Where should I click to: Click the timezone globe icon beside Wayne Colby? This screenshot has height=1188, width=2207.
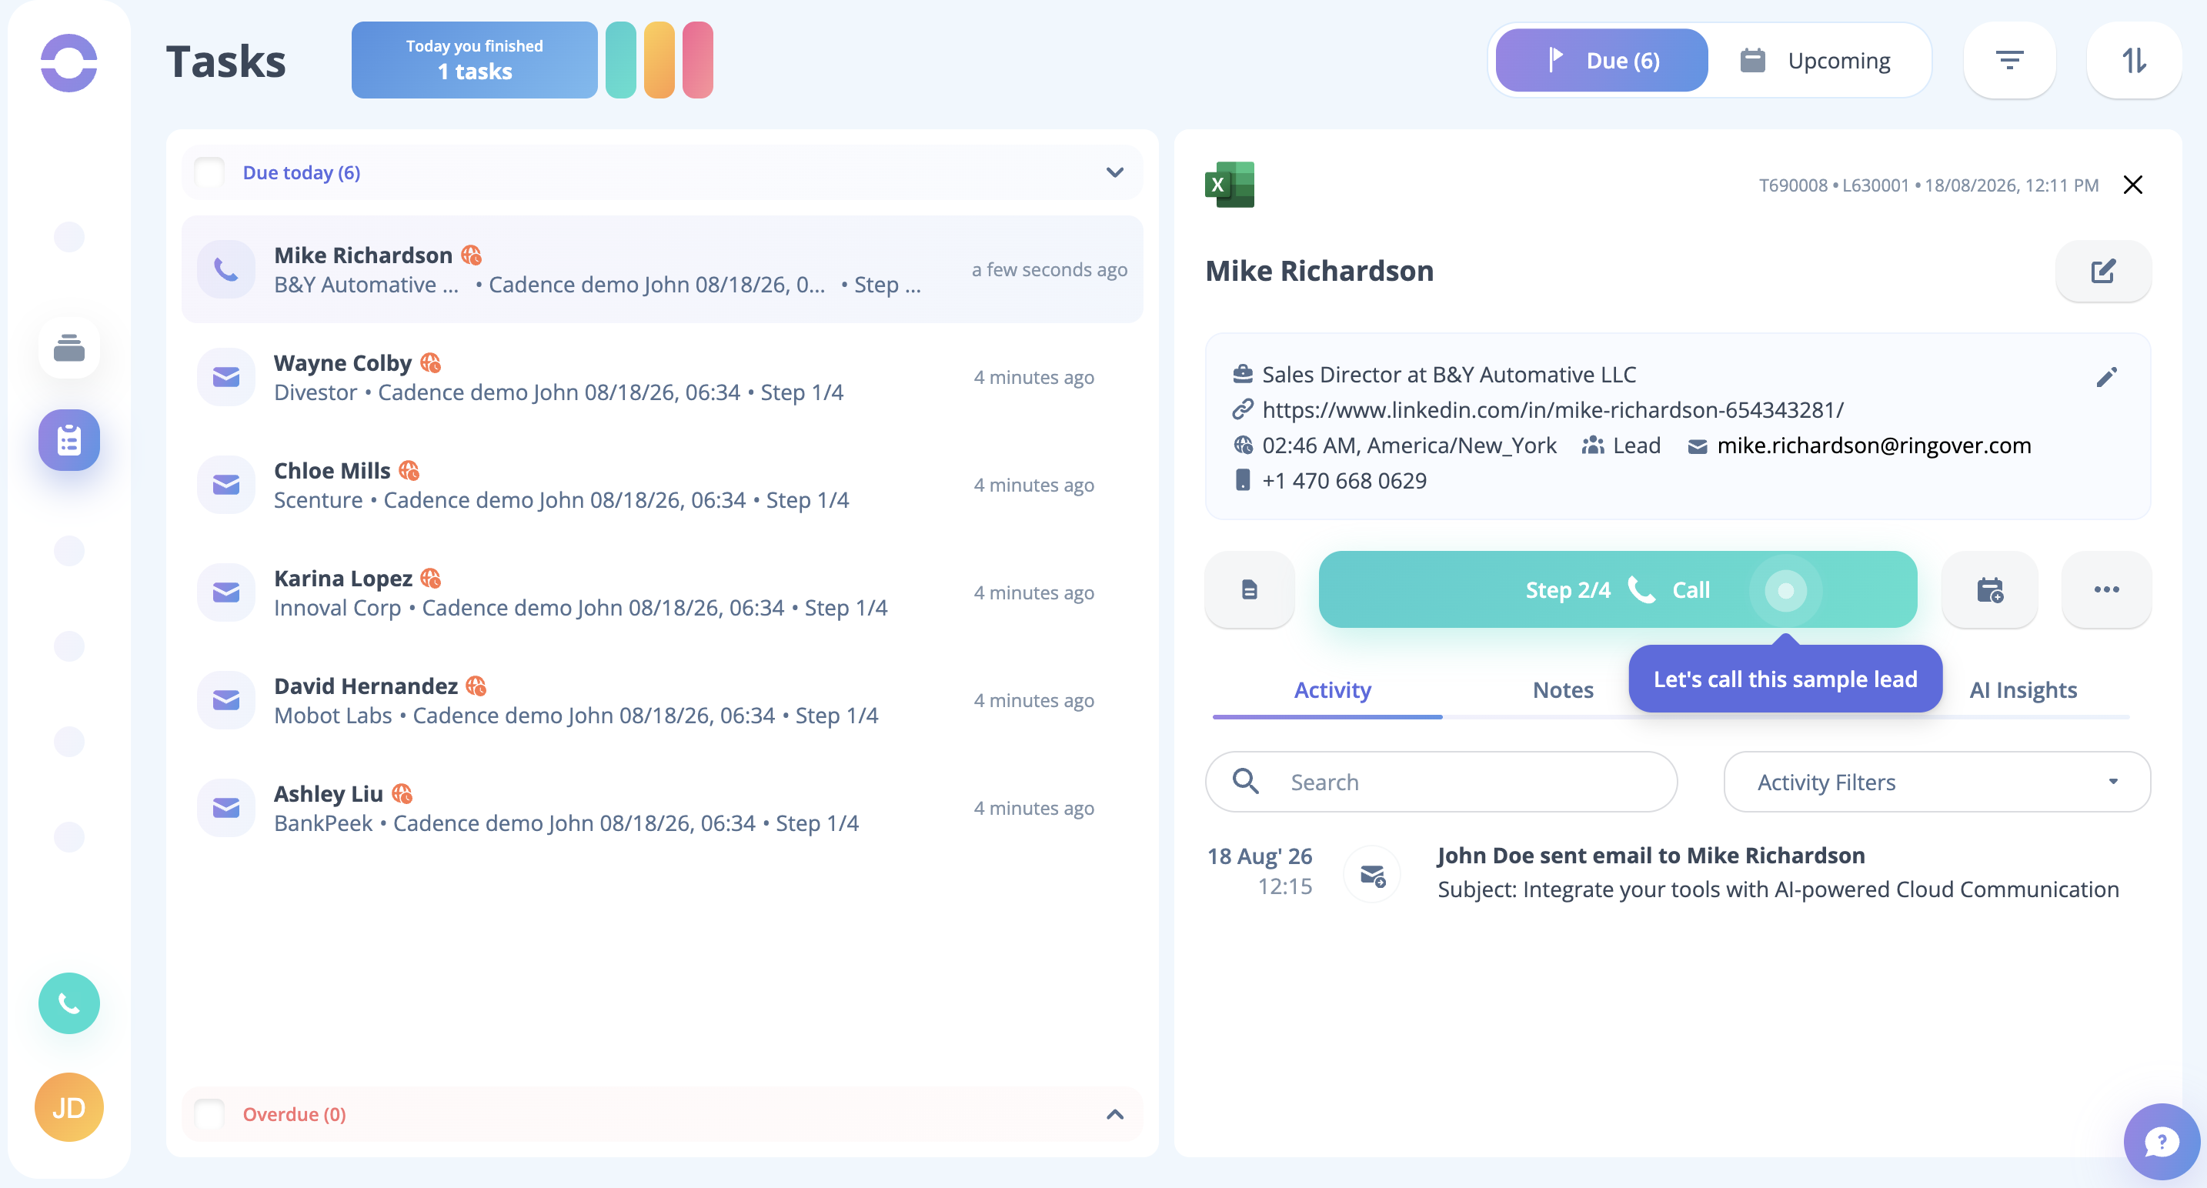pos(431,363)
